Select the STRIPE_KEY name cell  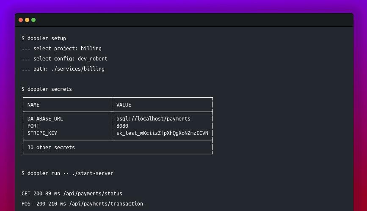42,133
